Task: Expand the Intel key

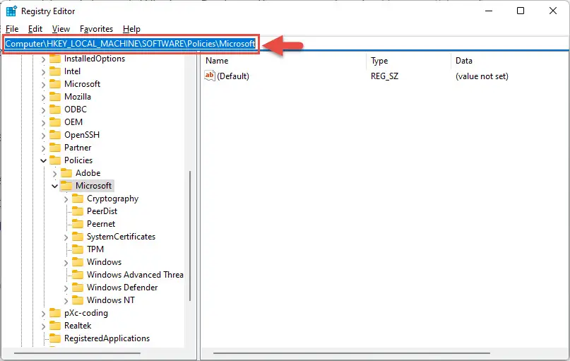Action: (x=43, y=71)
